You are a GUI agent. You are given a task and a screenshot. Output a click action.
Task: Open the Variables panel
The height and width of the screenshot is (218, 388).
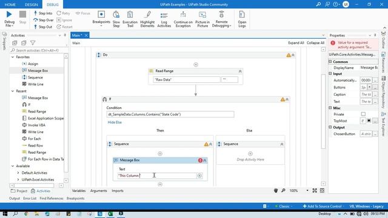79,191
